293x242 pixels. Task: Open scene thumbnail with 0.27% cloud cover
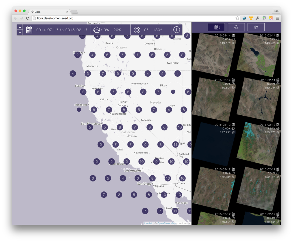click(213, 100)
